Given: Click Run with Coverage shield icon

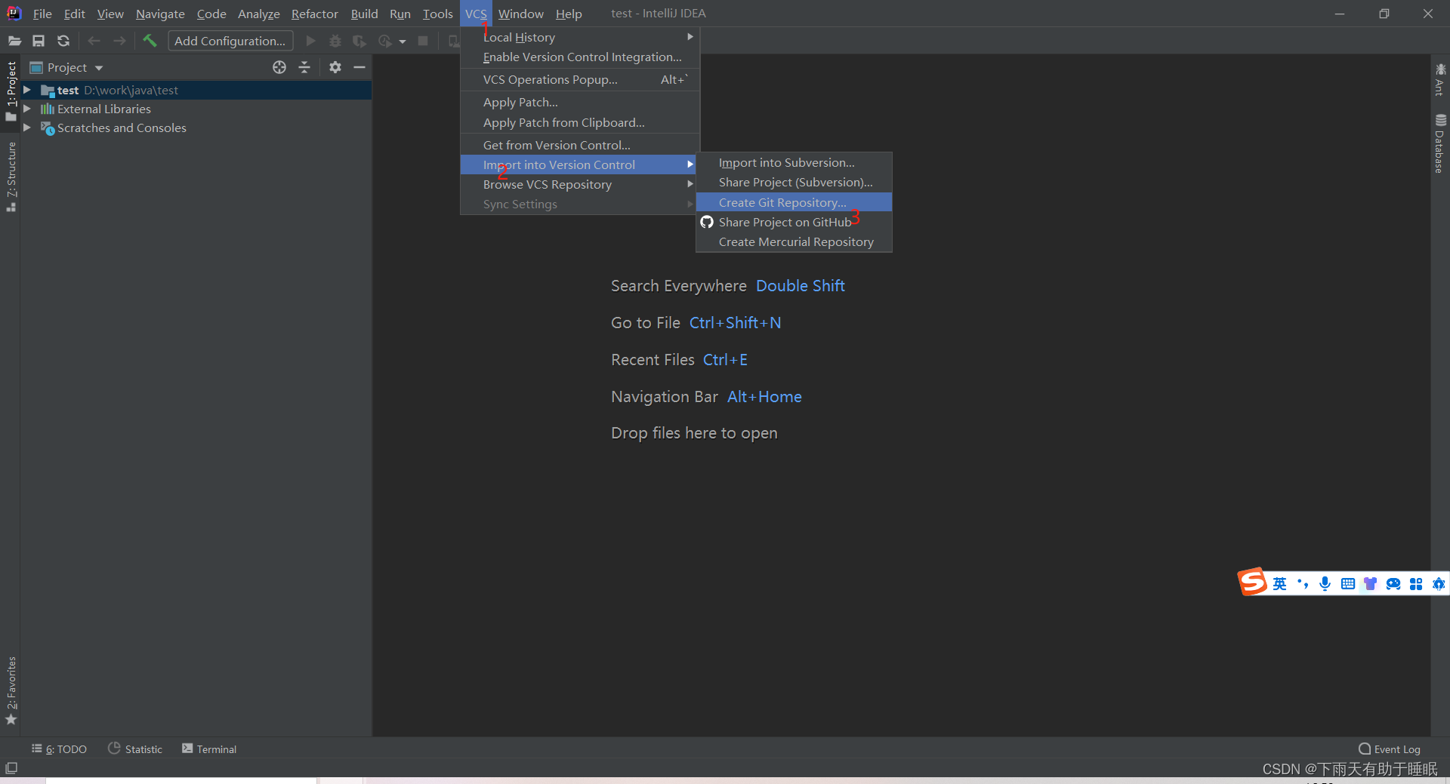Looking at the screenshot, I should [359, 41].
